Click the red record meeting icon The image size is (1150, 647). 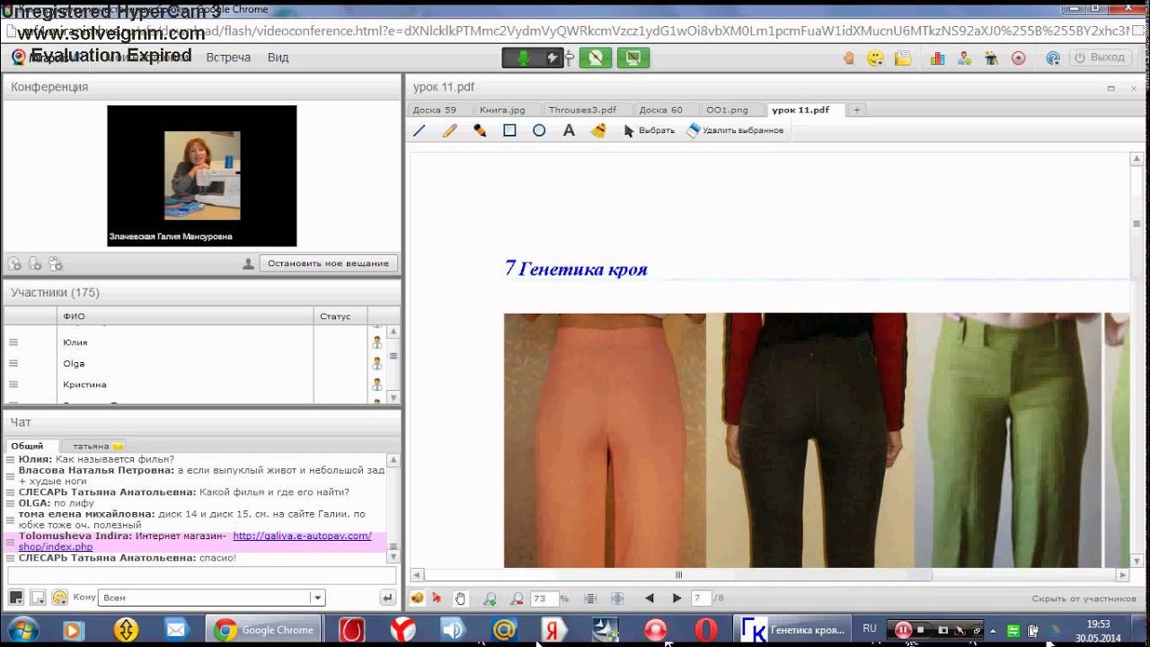(x=1018, y=58)
